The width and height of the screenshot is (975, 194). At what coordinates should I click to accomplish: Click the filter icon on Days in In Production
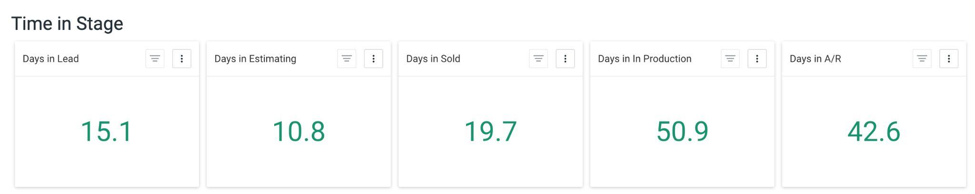[x=730, y=58]
